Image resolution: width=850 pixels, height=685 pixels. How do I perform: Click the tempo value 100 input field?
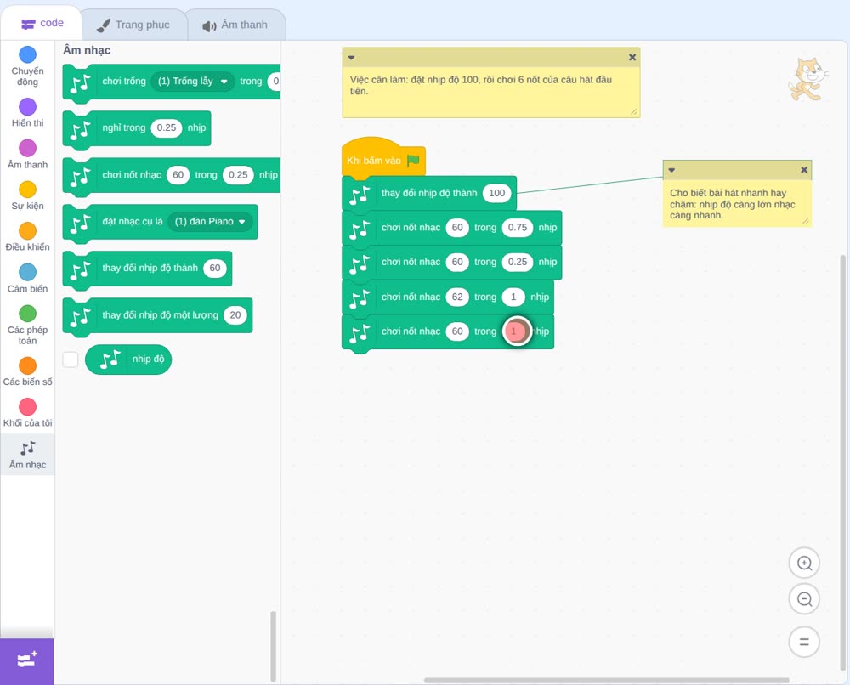pos(496,193)
